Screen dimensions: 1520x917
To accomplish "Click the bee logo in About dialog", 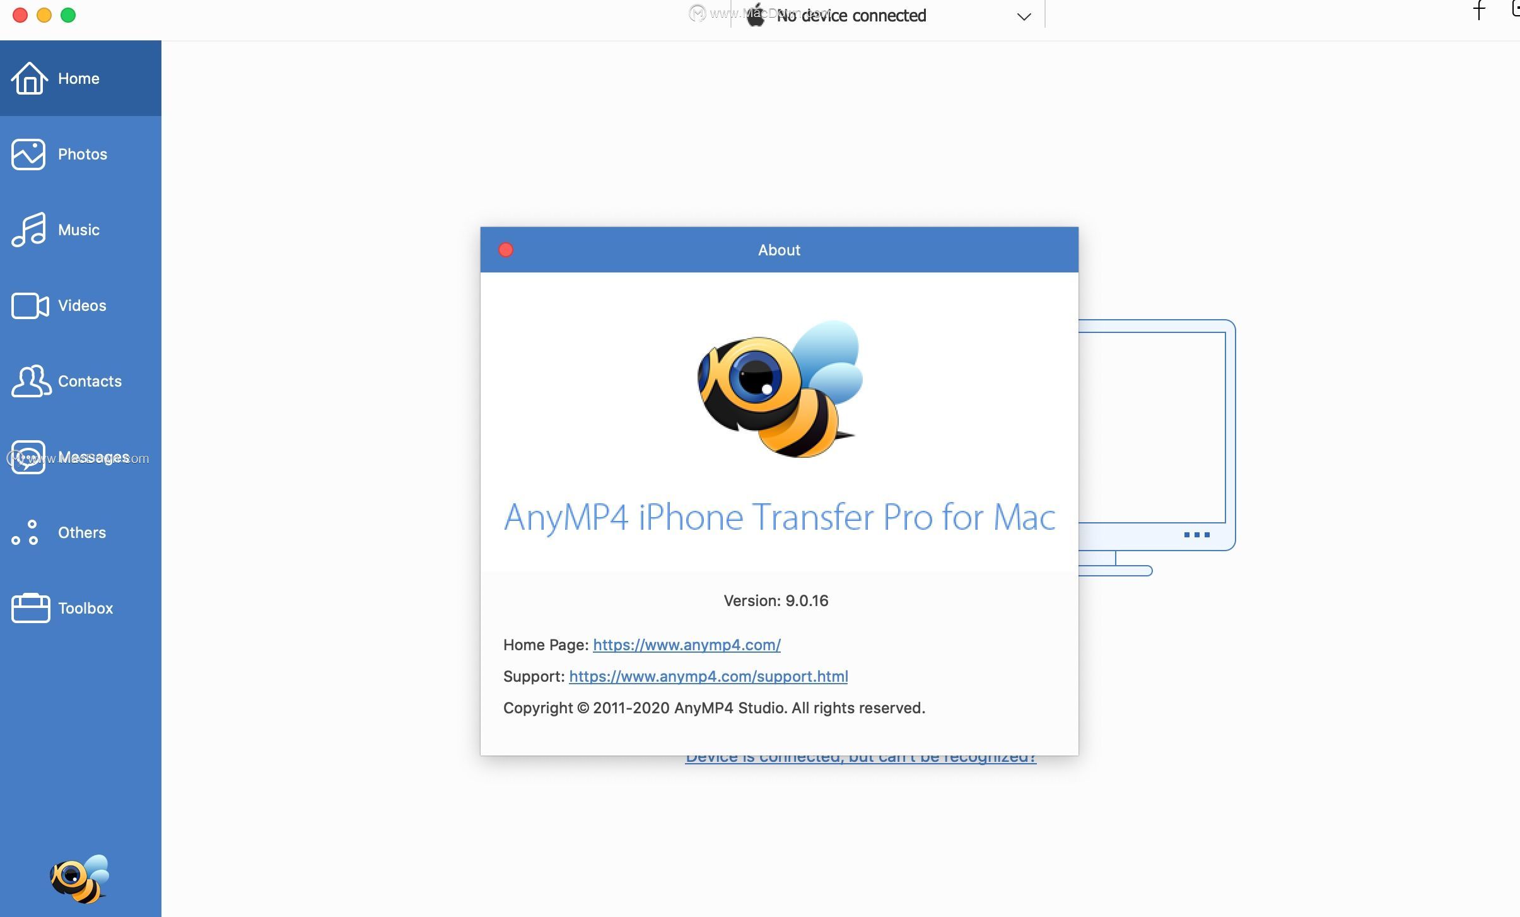I will coord(778,387).
